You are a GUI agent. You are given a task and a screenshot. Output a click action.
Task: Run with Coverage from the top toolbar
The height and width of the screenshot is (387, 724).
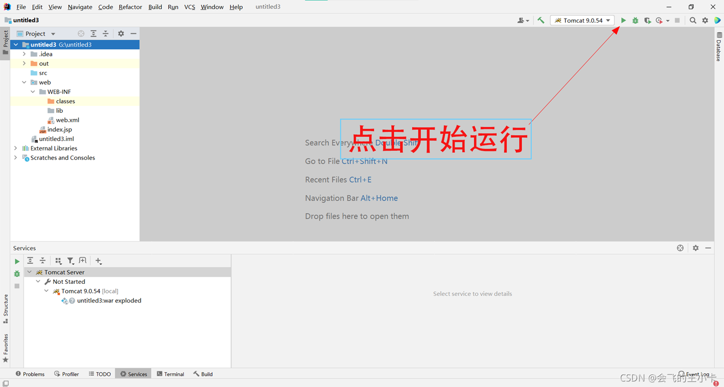point(647,21)
